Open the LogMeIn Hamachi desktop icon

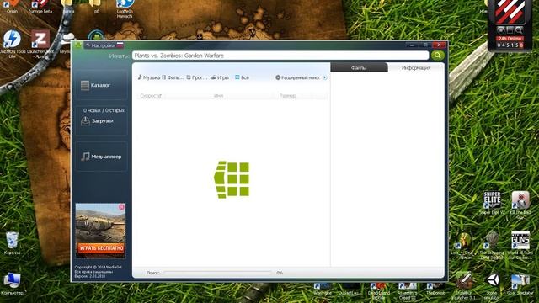(x=125, y=8)
